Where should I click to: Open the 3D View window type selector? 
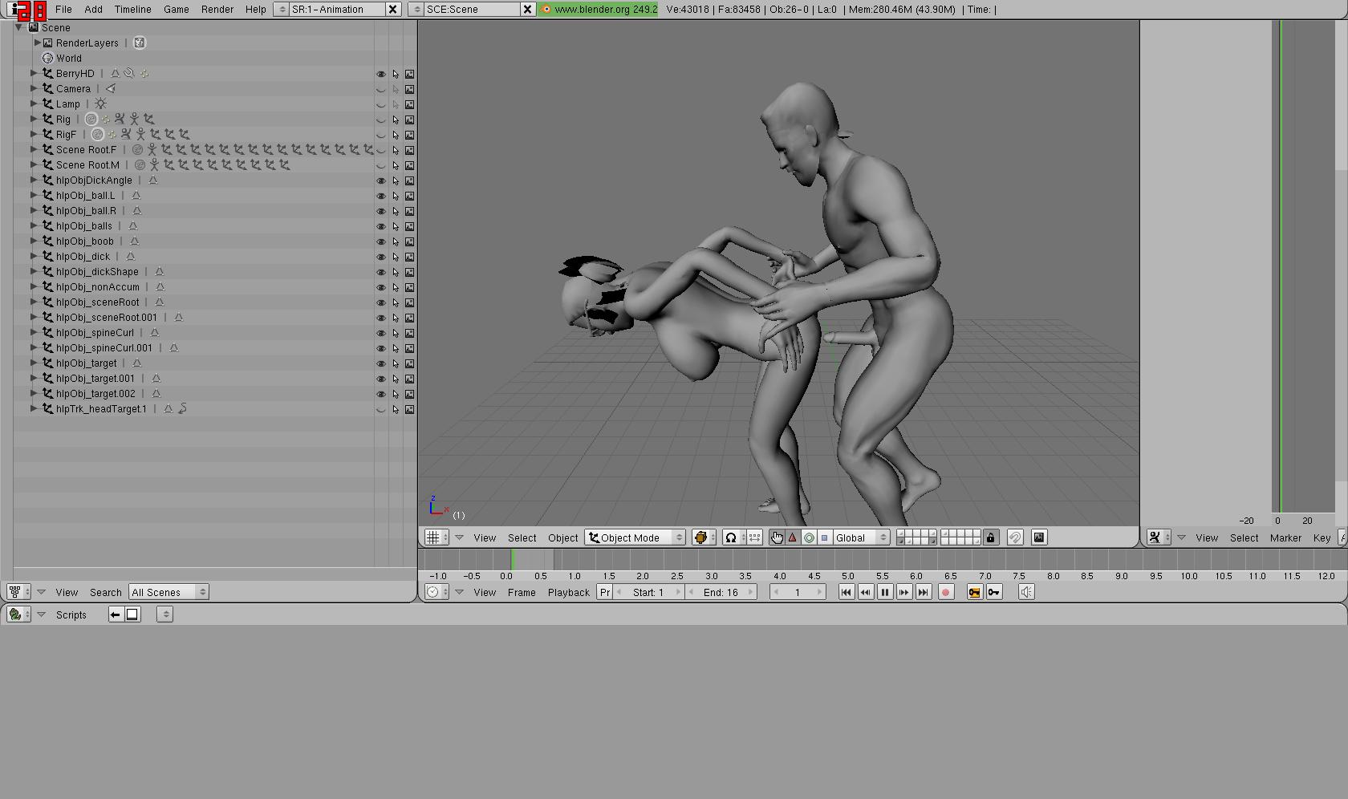pos(436,537)
